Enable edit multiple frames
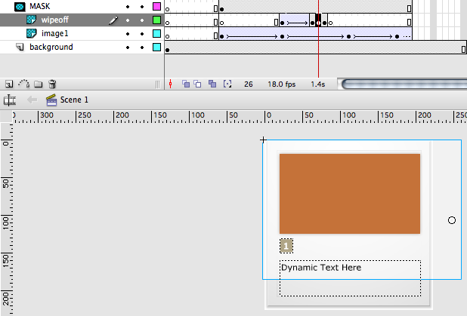 pos(212,84)
